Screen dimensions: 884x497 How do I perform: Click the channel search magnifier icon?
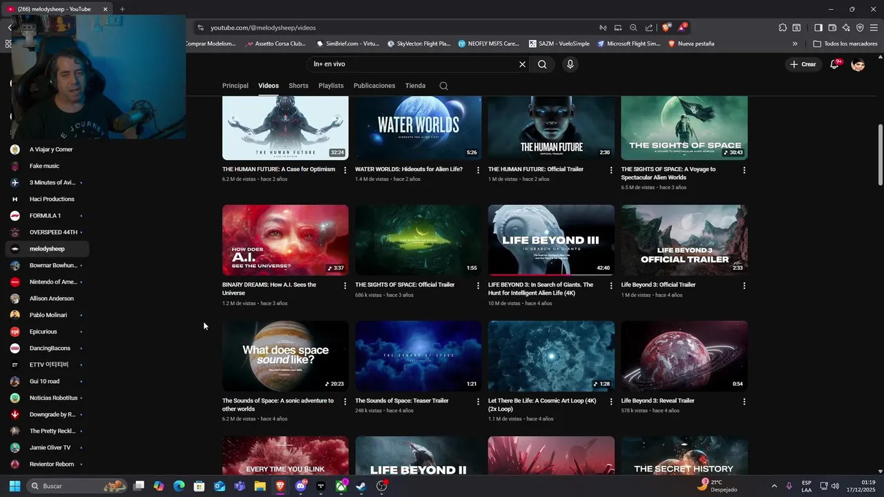pyautogui.click(x=443, y=86)
